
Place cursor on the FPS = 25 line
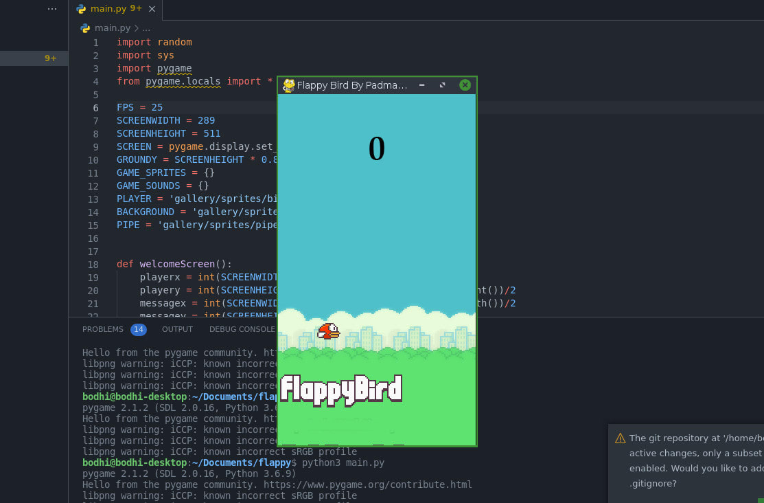[x=139, y=107]
